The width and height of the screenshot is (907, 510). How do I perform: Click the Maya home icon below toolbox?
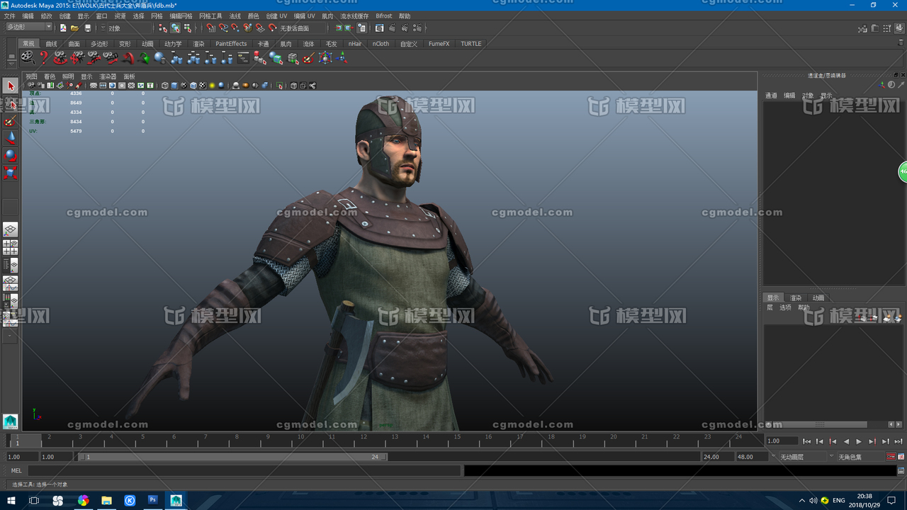pyautogui.click(x=10, y=421)
